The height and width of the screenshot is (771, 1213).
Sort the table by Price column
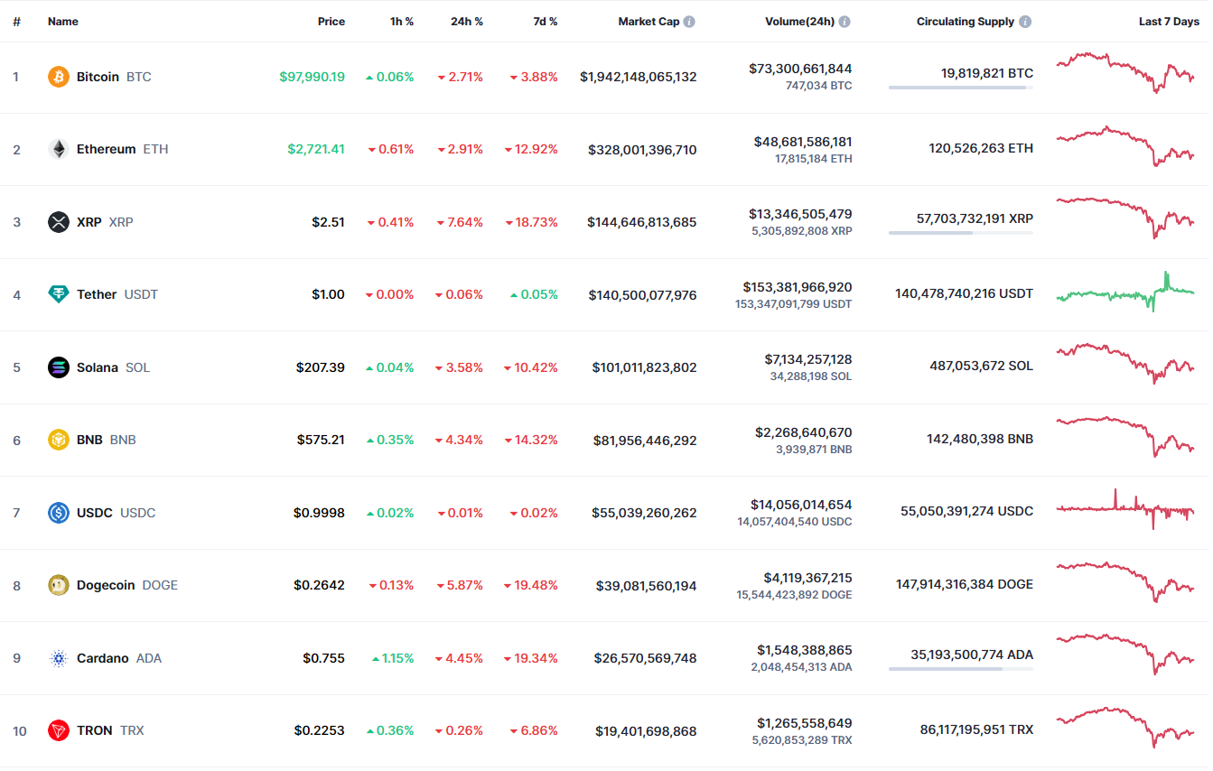pos(331,22)
